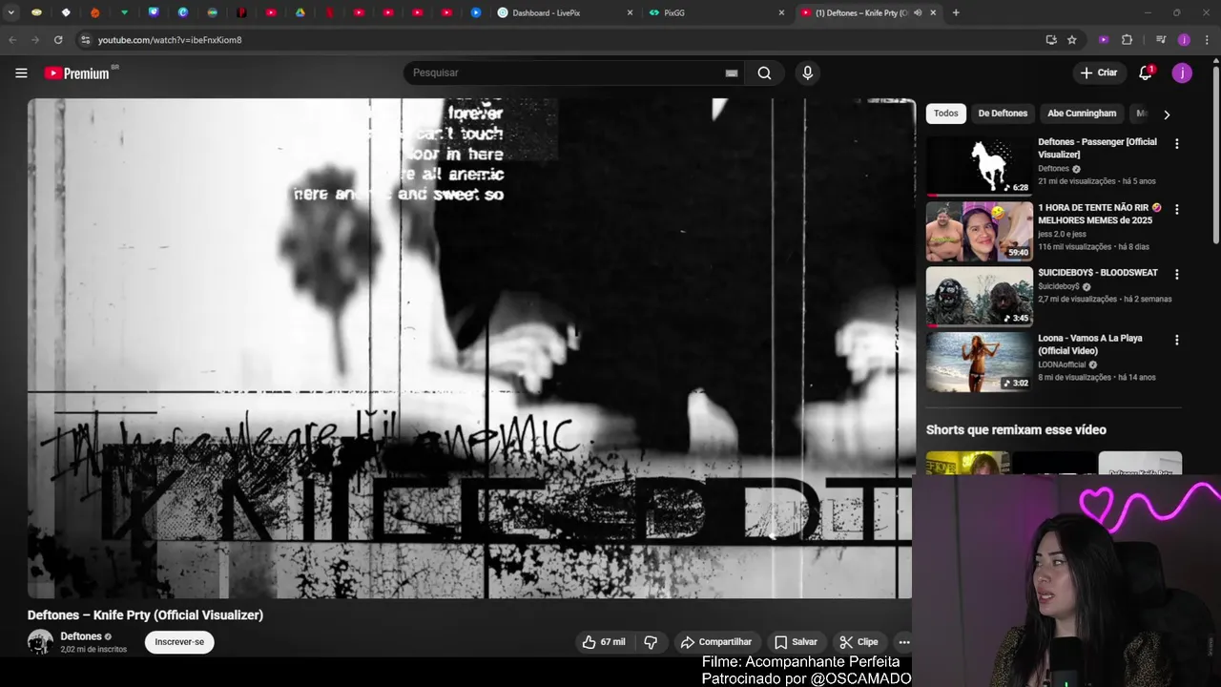Open options for Passenger video
The height and width of the screenshot is (687, 1221).
(1176, 144)
